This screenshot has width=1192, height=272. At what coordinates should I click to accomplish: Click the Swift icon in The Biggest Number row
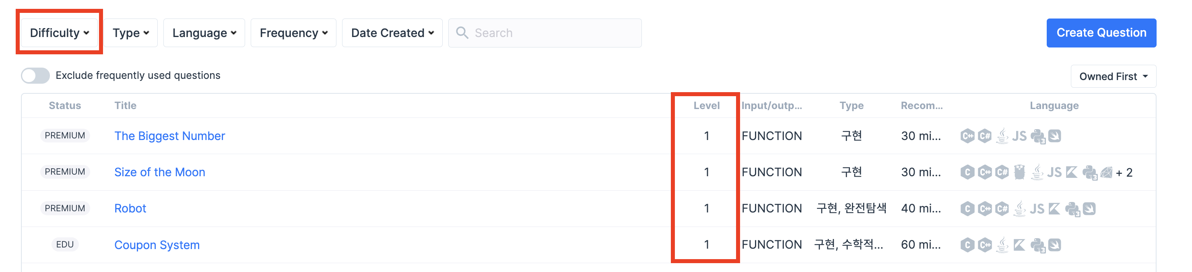click(x=1054, y=136)
